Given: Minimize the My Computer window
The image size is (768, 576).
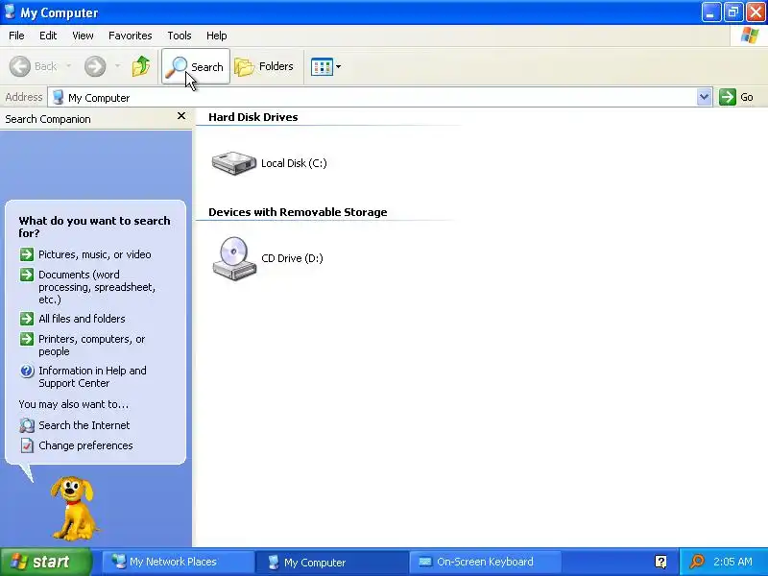Looking at the screenshot, I should tap(710, 12).
